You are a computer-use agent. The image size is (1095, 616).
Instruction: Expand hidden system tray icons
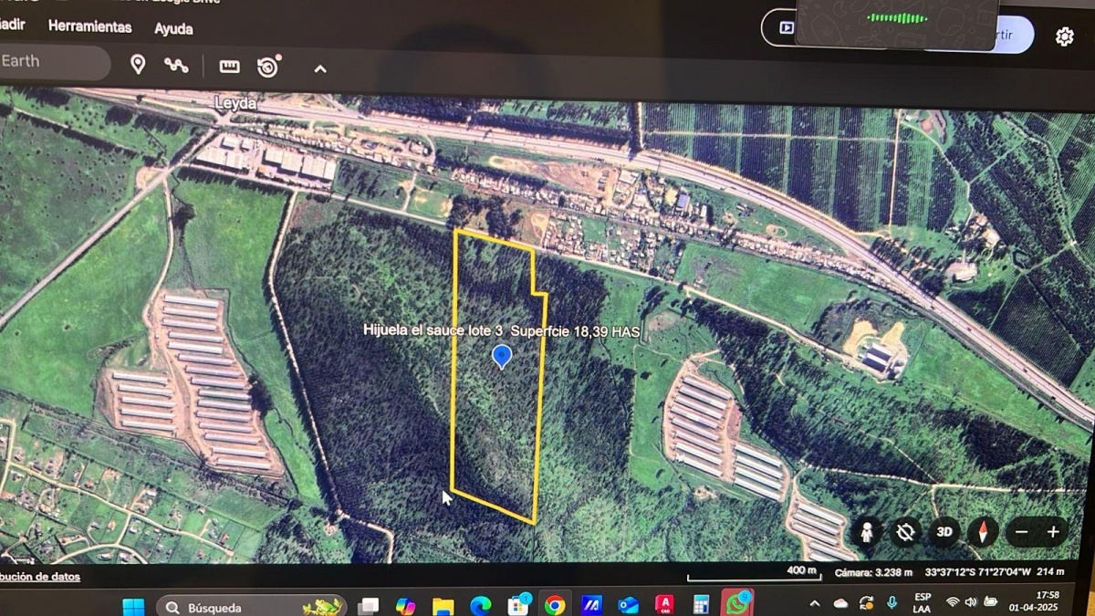814,603
